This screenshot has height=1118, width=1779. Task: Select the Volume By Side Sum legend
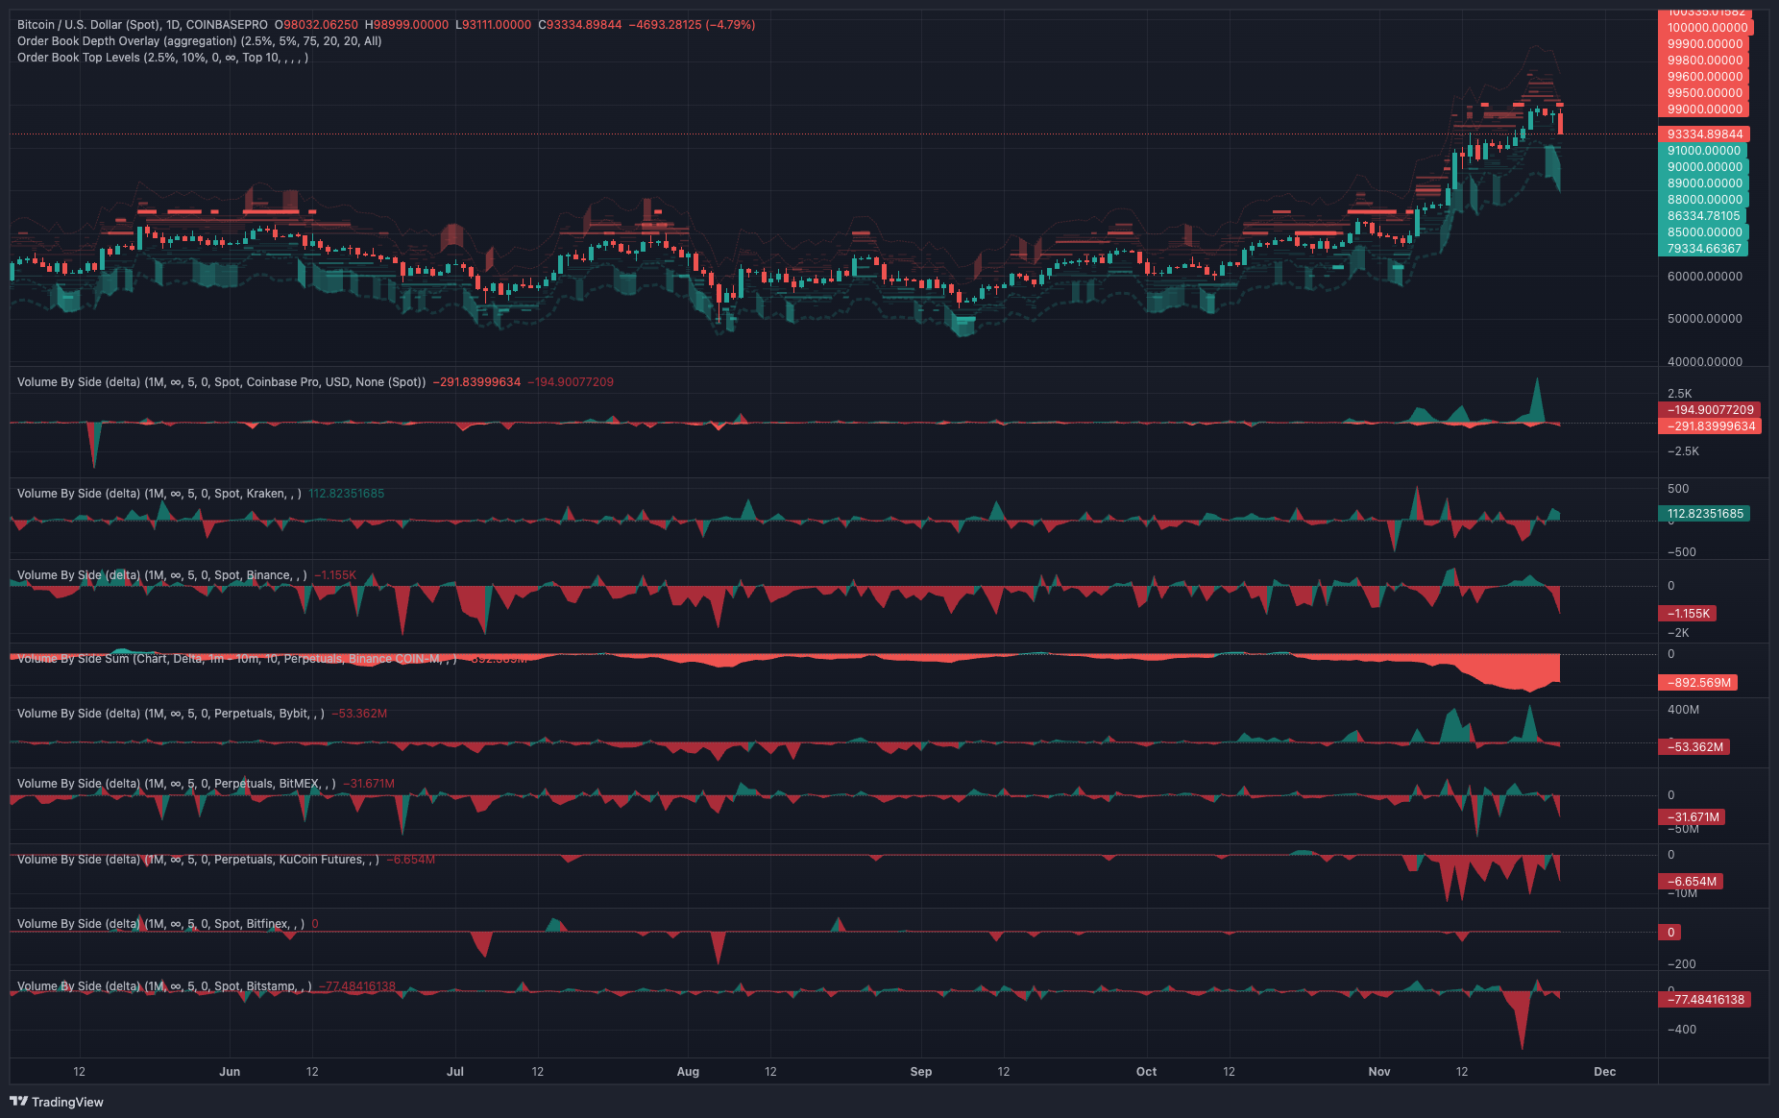(x=231, y=658)
